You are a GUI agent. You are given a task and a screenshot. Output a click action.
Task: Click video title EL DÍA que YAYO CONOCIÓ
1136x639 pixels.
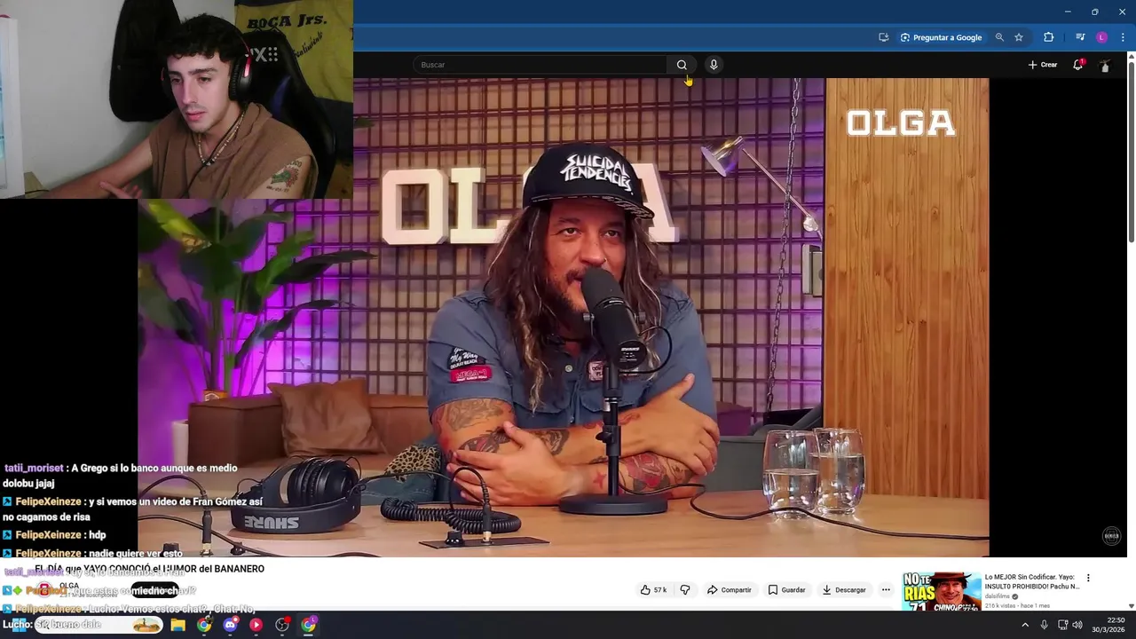(x=149, y=569)
